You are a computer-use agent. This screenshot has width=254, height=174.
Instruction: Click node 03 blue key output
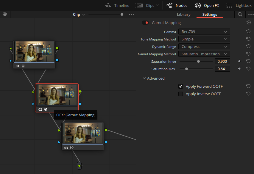[x=106, y=142]
